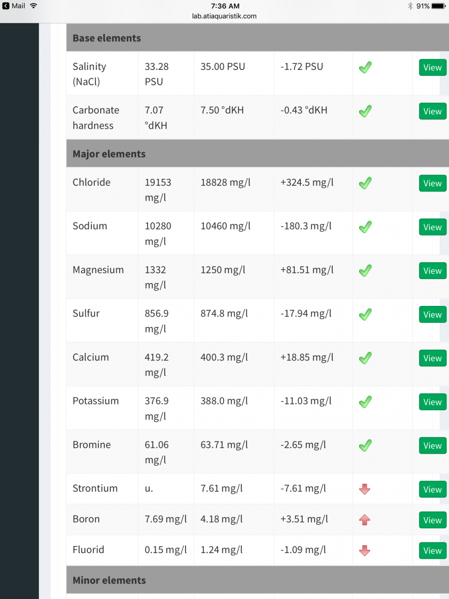
Task: Click the green checkmark in Calcium row
Action: pyautogui.click(x=365, y=358)
